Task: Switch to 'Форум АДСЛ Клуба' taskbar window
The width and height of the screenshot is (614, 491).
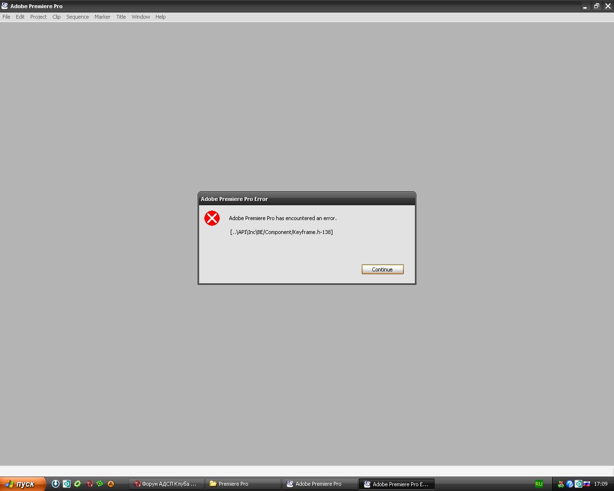Action: tap(166, 484)
